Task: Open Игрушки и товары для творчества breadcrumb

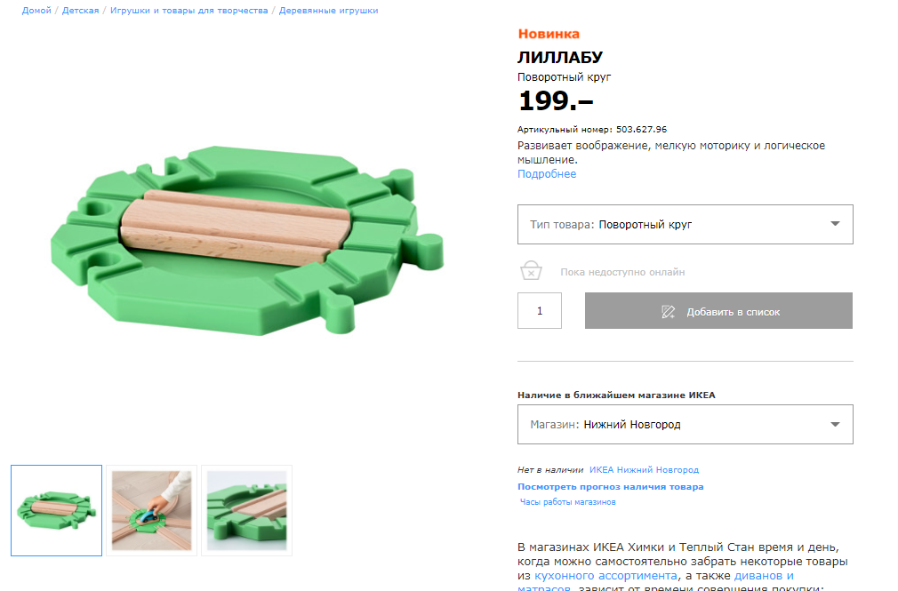Action: (x=189, y=11)
